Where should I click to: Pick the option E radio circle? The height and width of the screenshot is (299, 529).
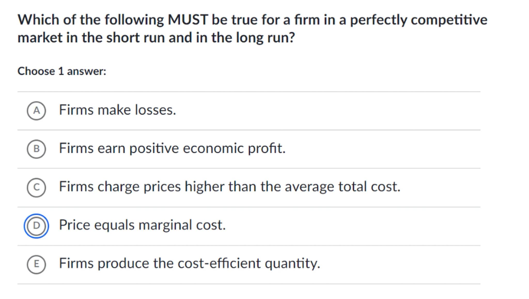(x=36, y=264)
